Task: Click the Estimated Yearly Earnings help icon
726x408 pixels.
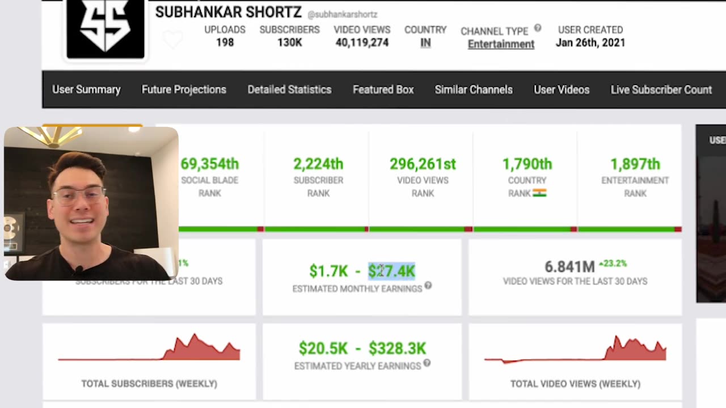Action: point(427,363)
